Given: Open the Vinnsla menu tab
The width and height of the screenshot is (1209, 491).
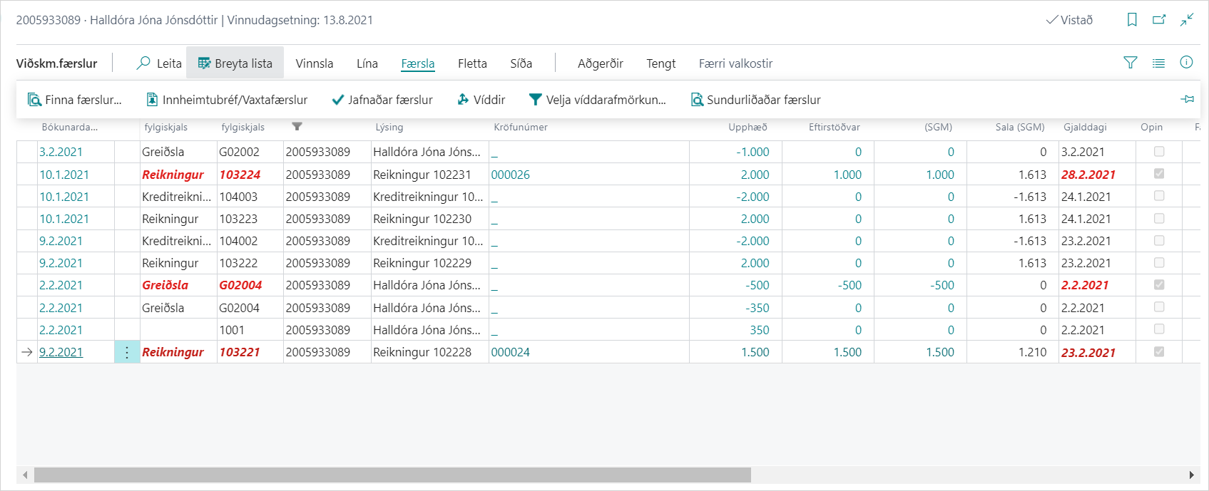Looking at the screenshot, I should point(314,63).
